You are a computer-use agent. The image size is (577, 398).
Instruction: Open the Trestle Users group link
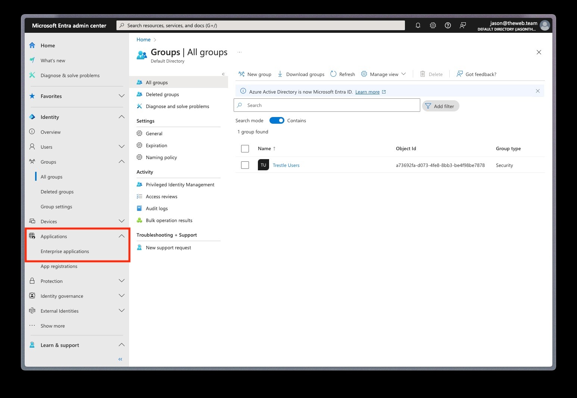pyautogui.click(x=286, y=165)
